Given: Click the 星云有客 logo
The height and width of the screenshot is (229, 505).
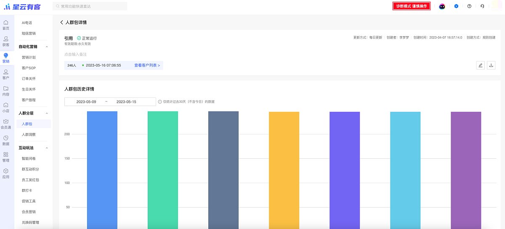Looking at the screenshot, I should (22, 6).
